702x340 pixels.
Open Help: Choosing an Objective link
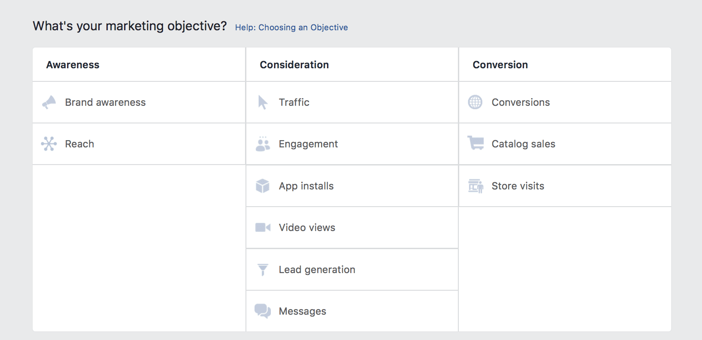click(x=291, y=27)
